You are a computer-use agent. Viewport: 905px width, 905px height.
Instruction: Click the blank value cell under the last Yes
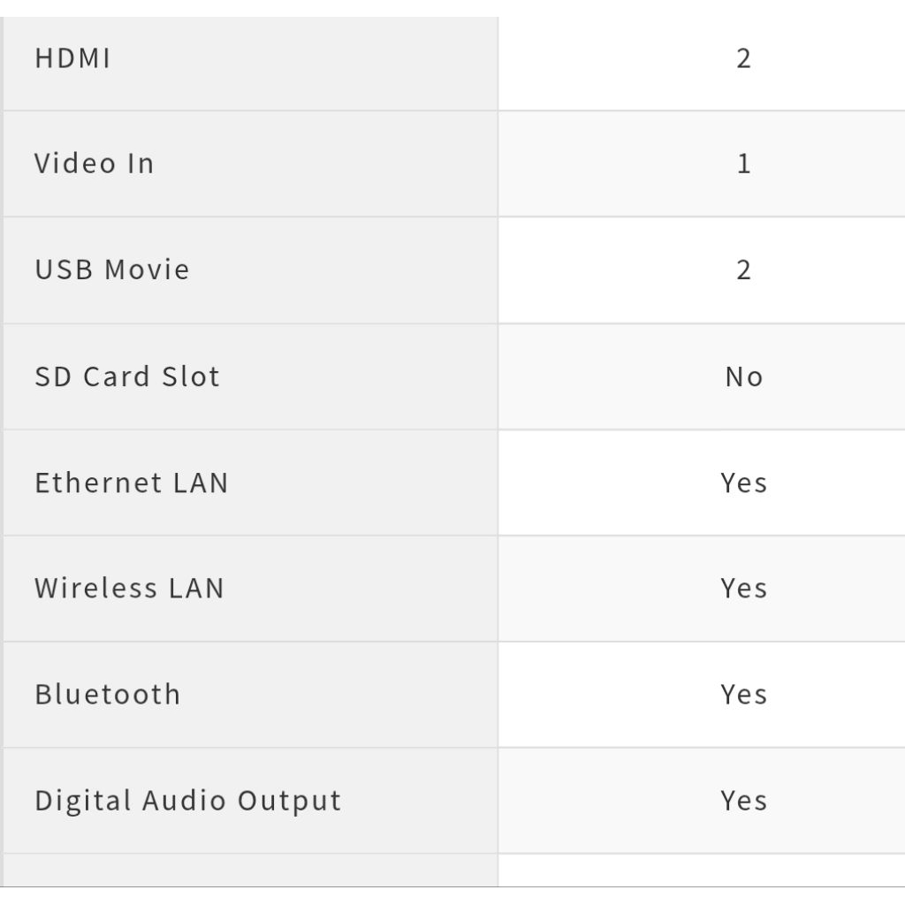701,871
